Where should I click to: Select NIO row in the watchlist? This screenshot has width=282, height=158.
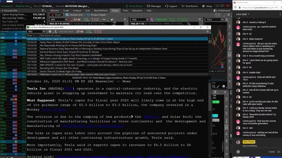(x=13, y=38)
